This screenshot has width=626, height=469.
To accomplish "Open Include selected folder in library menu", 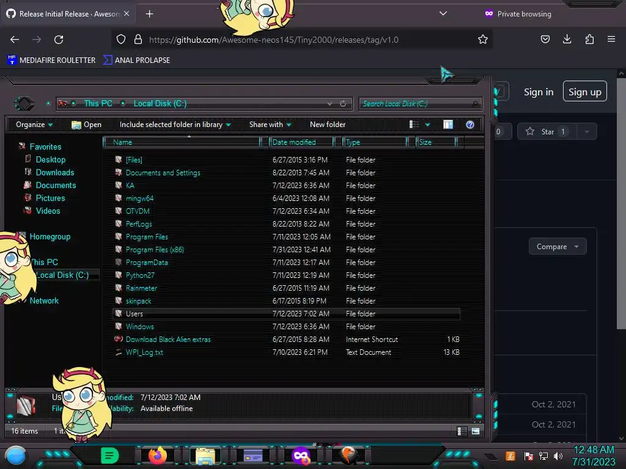I will 175,125.
